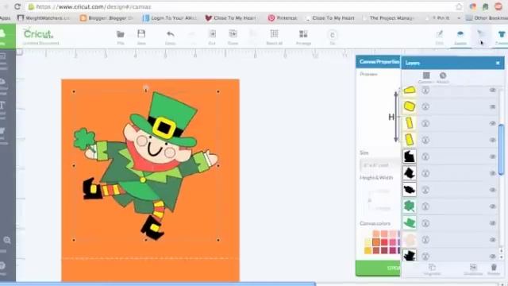Open the Pinterest bookmark
Screen dimensions: 508x286
point(283,18)
